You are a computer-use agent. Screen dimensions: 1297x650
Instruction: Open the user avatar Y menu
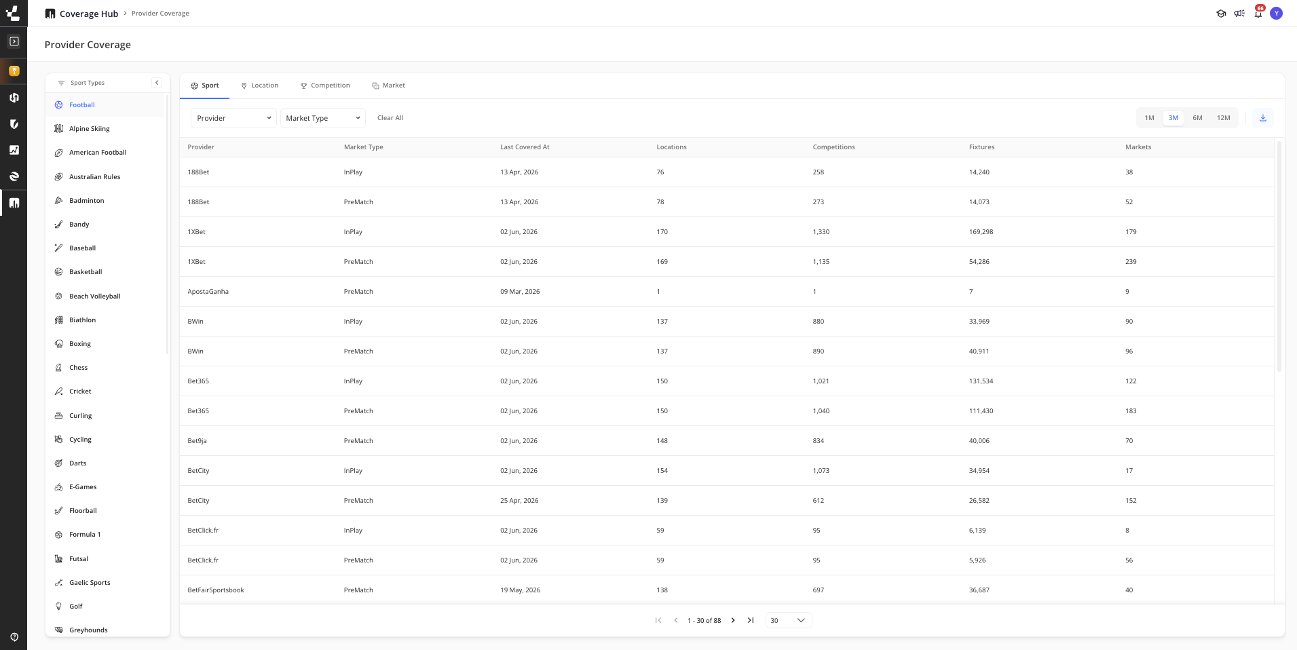[1276, 14]
